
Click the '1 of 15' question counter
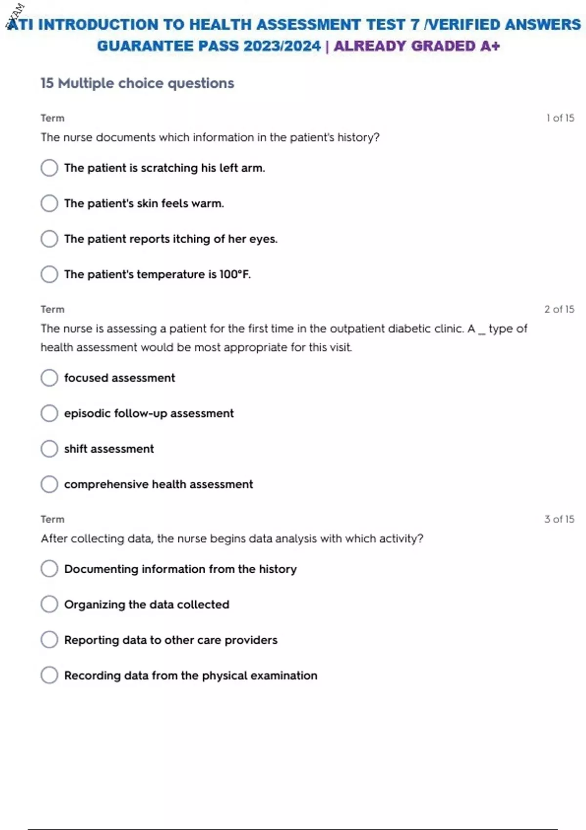click(560, 118)
